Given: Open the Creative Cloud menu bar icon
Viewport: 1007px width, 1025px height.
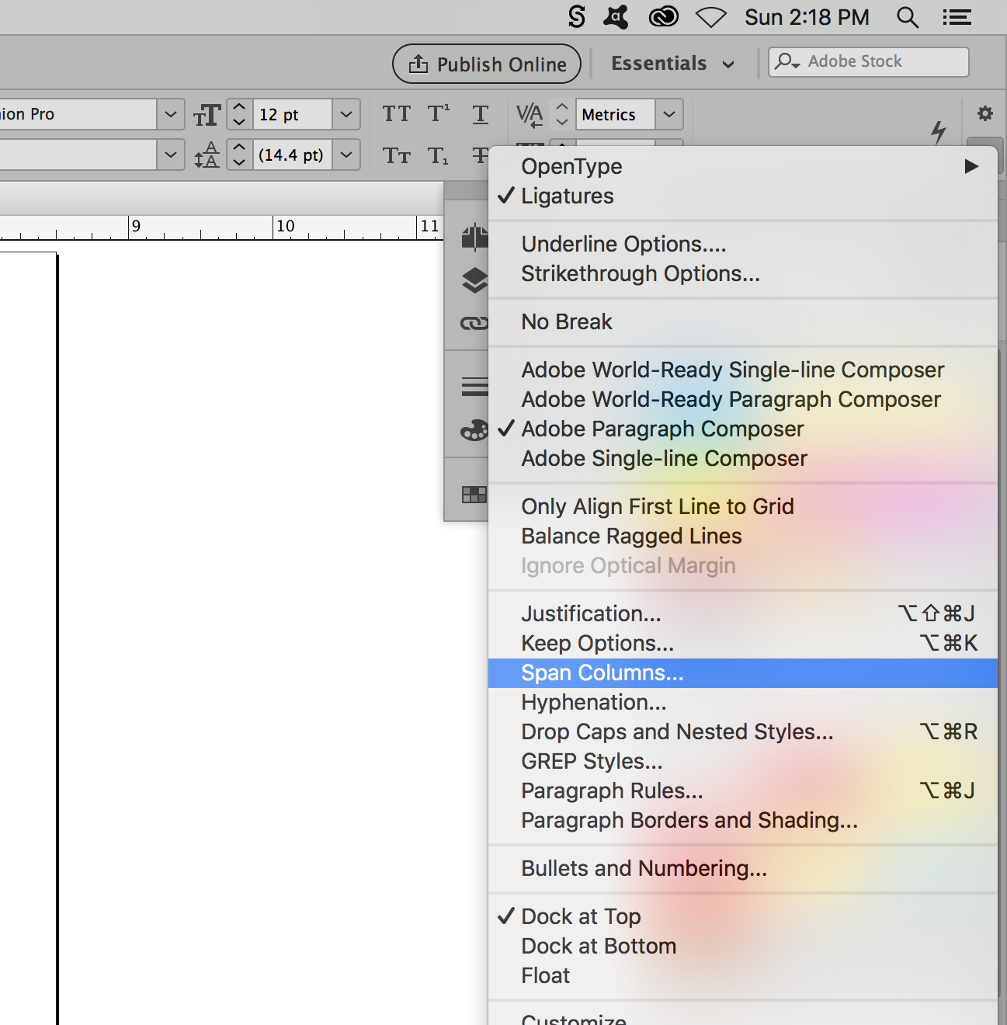Looking at the screenshot, I should [663, 16].
